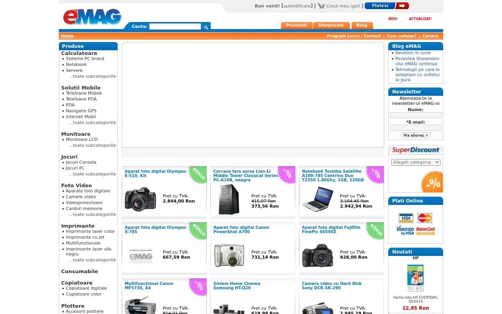Open Telefoane Mobile category
This screenshot has height=314, width=502.
tap(84, 93)
